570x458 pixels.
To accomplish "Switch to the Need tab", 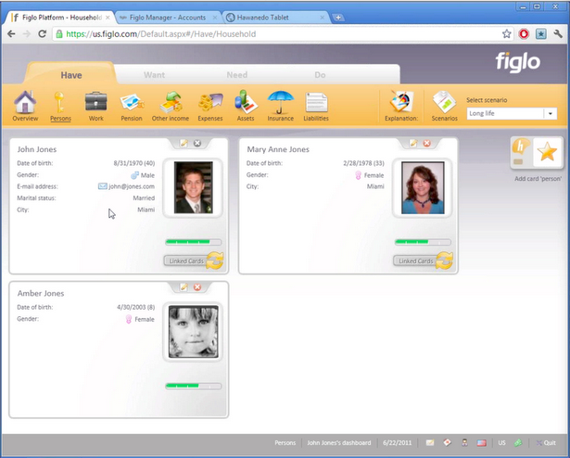I will pos(237,75).
